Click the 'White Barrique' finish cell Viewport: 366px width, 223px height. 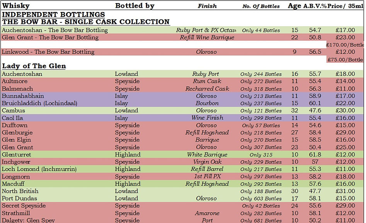tap(207, 154)
